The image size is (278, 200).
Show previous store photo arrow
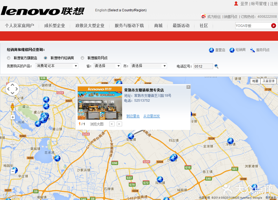pyautogui.click(x=112, y=124)
